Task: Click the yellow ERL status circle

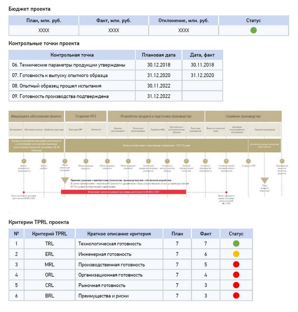Action: (x=236, y=254)
